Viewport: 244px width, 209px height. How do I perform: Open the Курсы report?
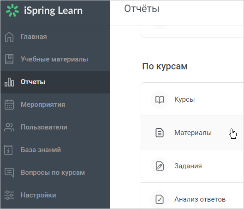(x=192, y=99)
